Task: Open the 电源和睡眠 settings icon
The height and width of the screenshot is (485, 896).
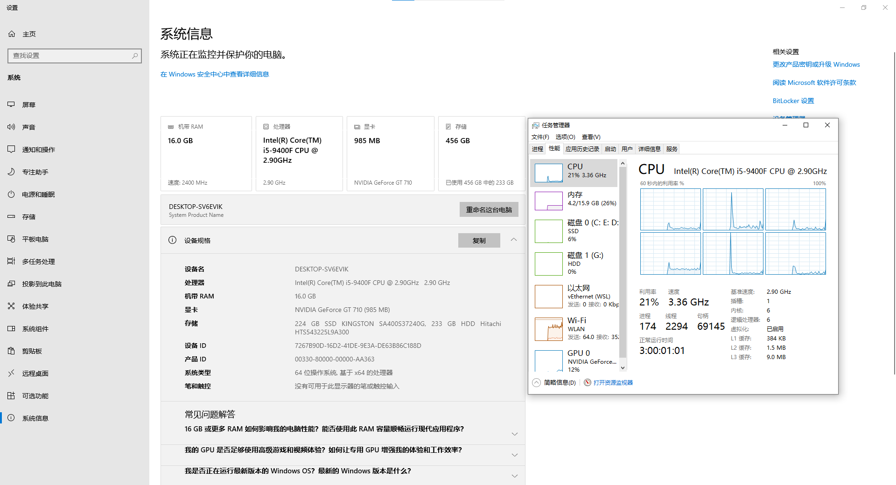Action: (11, 194)
